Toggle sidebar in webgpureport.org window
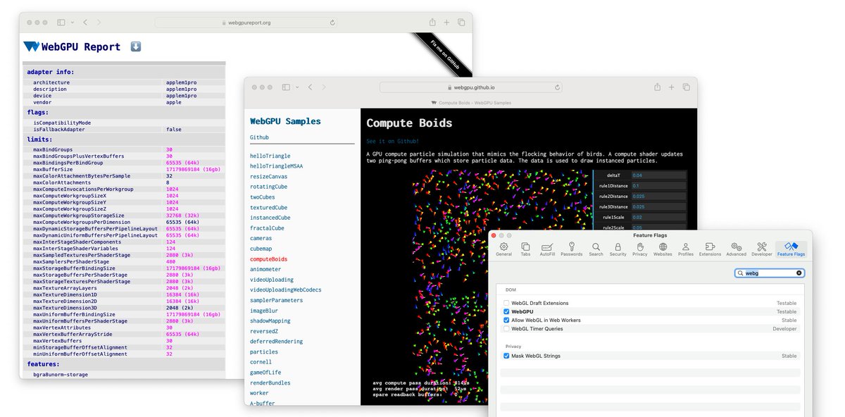845x417 pixels. pyautogui.click(x=61, y=23)
